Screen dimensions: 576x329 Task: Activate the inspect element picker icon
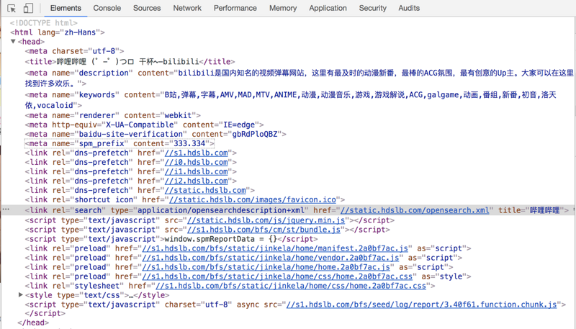[x=12, y=8]
